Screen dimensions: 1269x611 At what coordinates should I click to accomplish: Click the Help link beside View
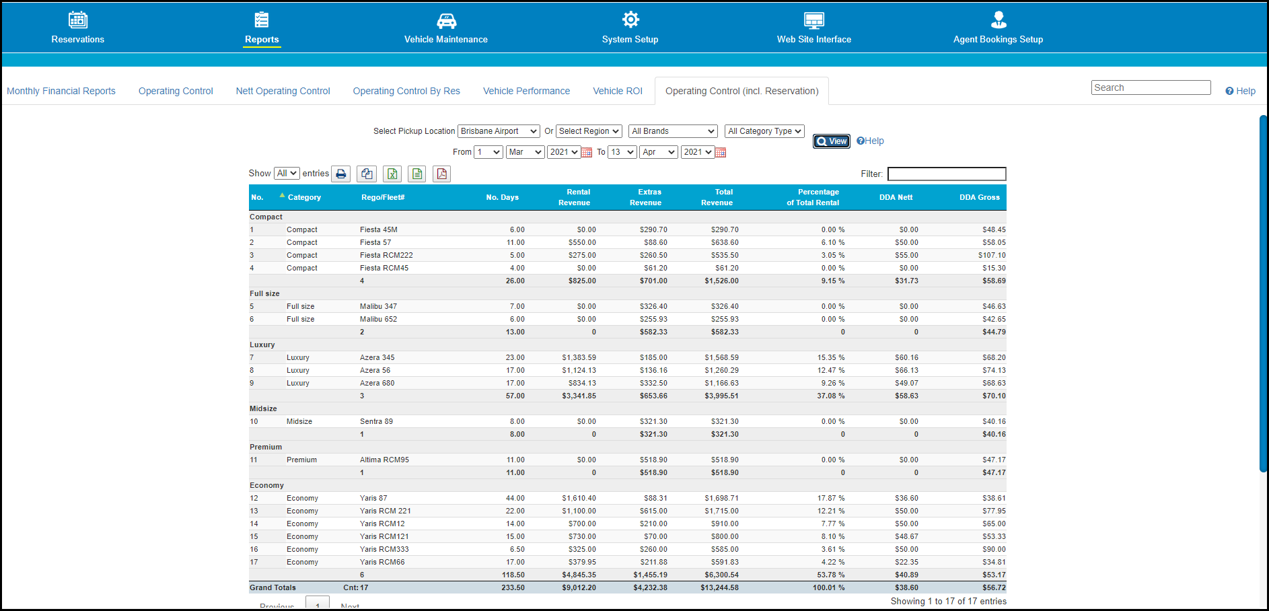pyautogui.click(x=870, y=141)
